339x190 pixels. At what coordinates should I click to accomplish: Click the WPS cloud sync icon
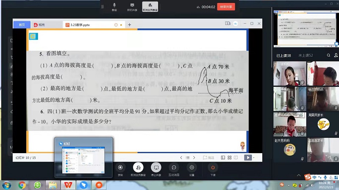coord(236,24)
